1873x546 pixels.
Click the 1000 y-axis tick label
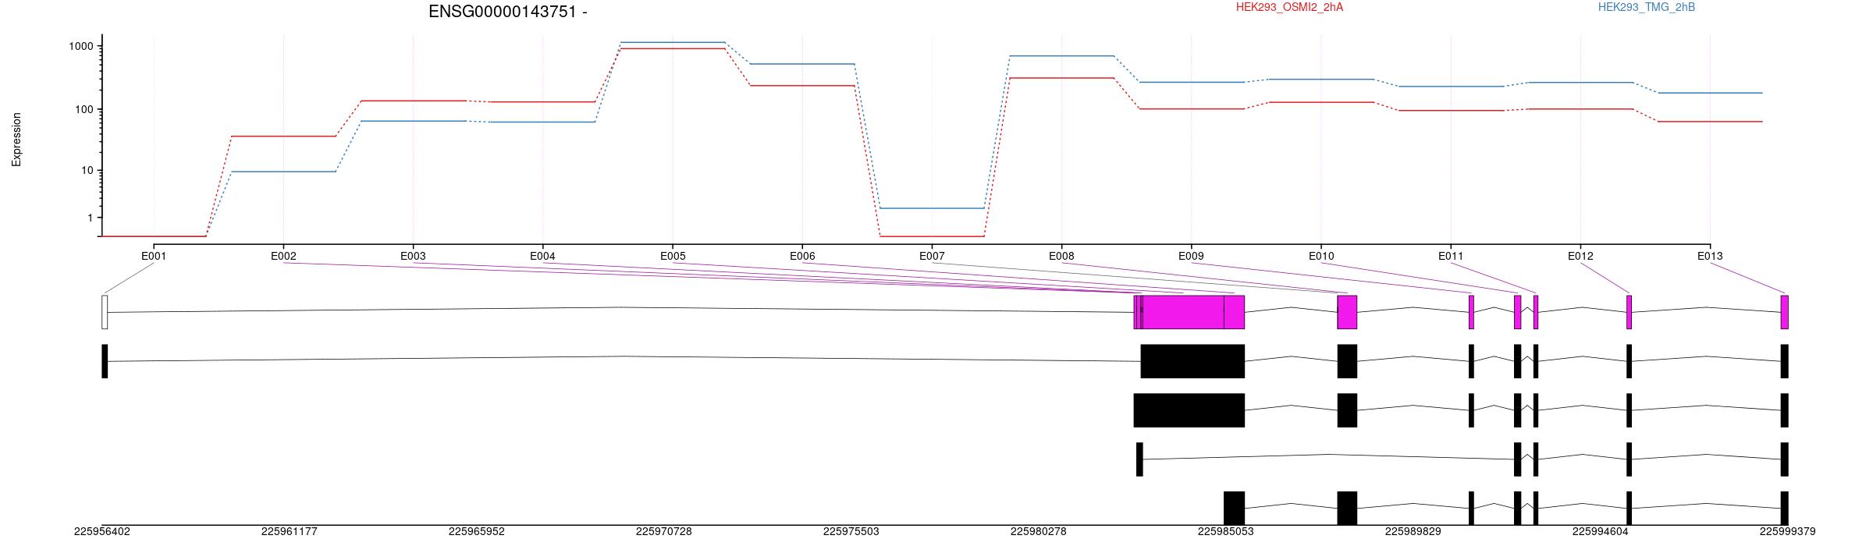tap(81, 47)
